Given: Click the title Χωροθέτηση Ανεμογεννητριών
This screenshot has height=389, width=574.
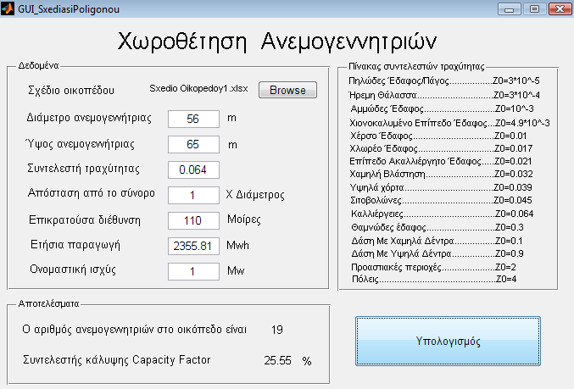Looking at the screenshot, I should (277, 41).
